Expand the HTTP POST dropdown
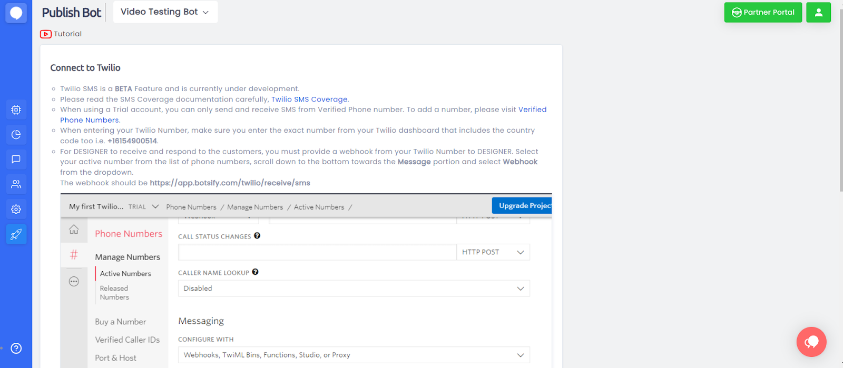 click(493, 252)
